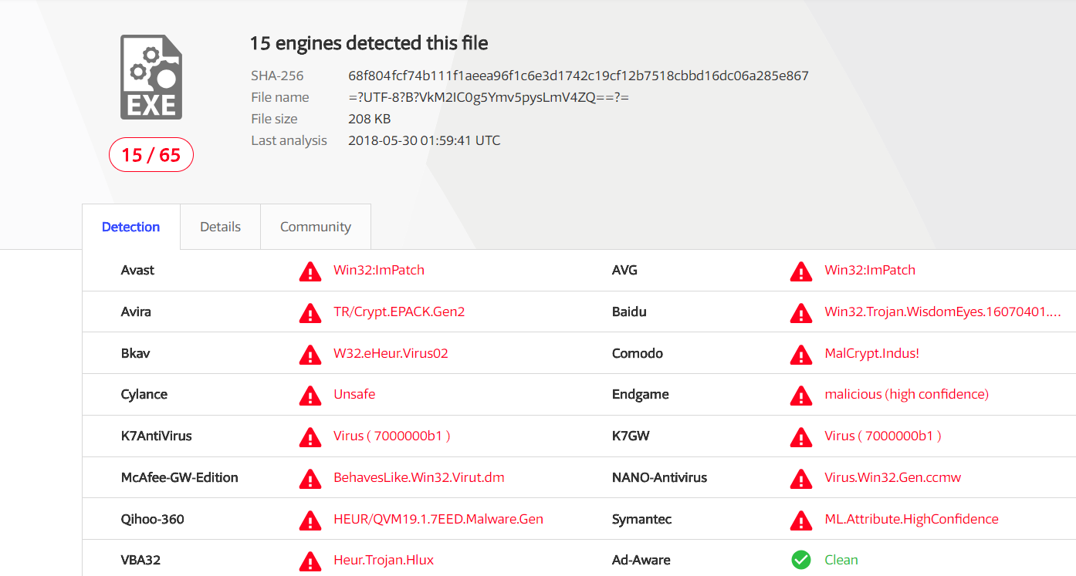
Task: Click the alert icon for Comodo MalCrypt.Indus!
Action: (801, 355)
